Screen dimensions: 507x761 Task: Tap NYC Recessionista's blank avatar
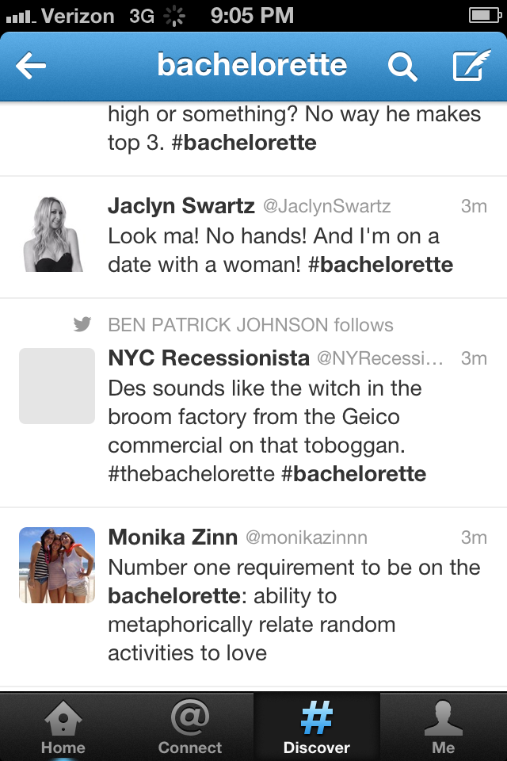click(57, 386)
